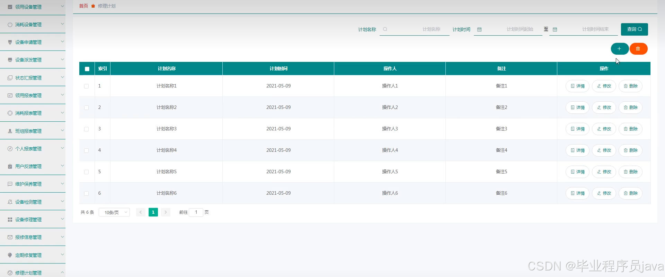Click the 查询 search button

click(634, 29)
